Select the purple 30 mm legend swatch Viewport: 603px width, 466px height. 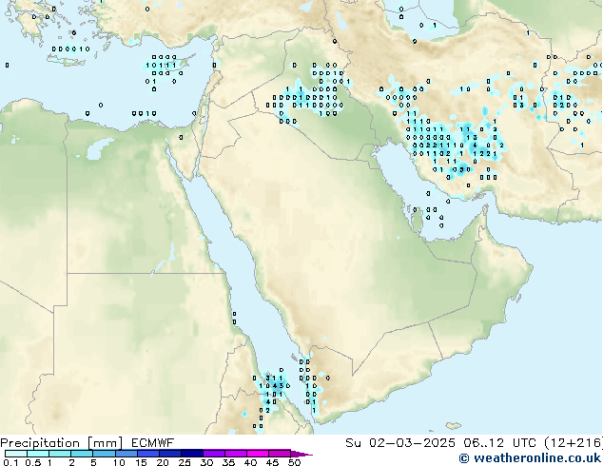tap(214, 454)
